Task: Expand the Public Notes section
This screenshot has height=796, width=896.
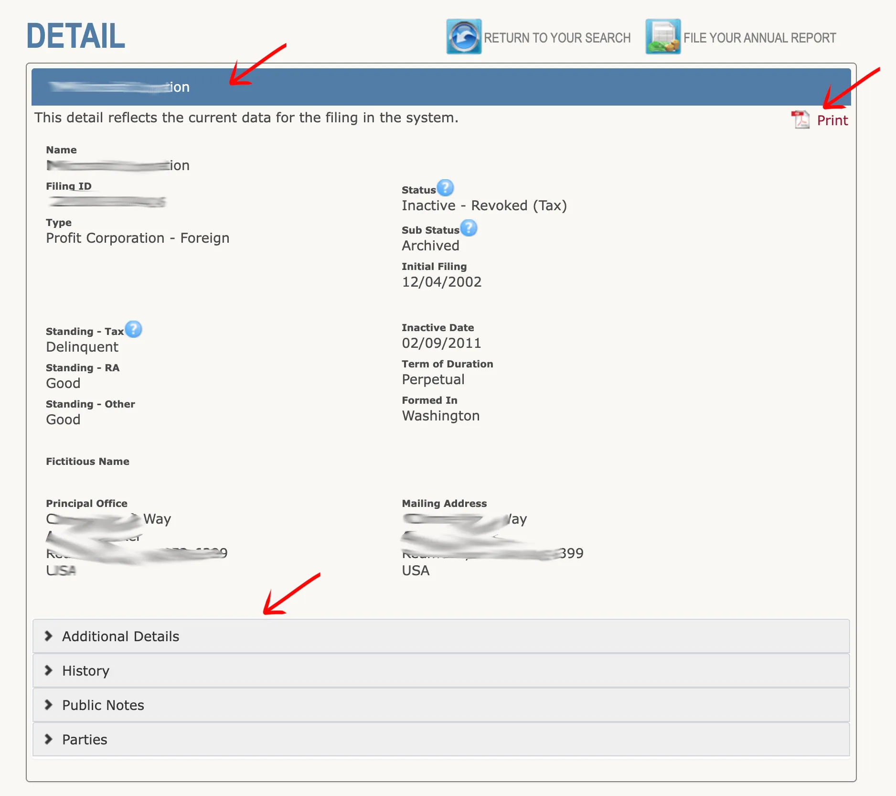Action: click(x=441, y=705)
